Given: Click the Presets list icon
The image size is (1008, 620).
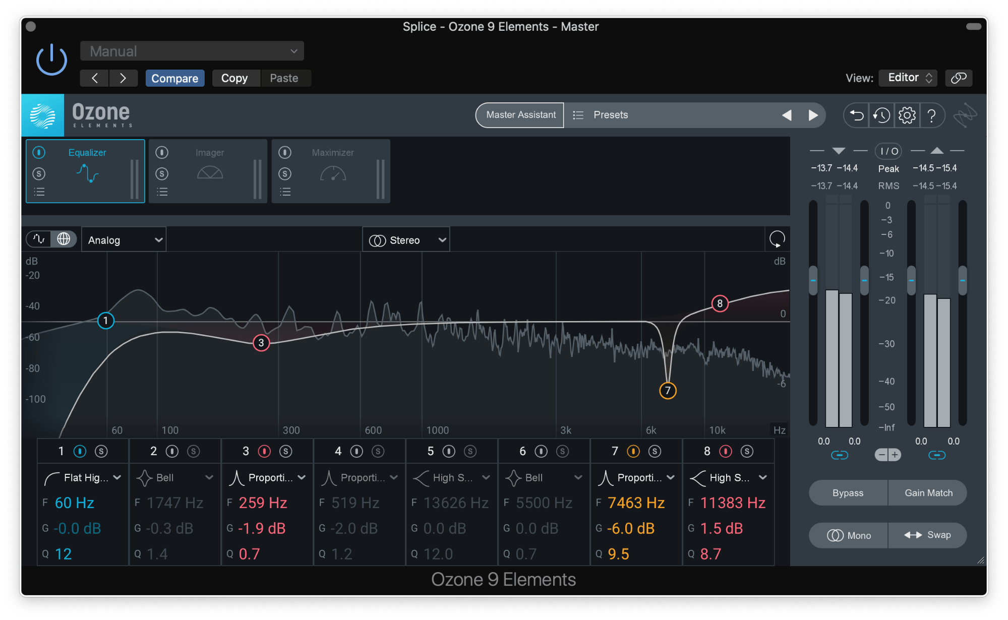Looking at the screenshot, I should tap(578, 115).
